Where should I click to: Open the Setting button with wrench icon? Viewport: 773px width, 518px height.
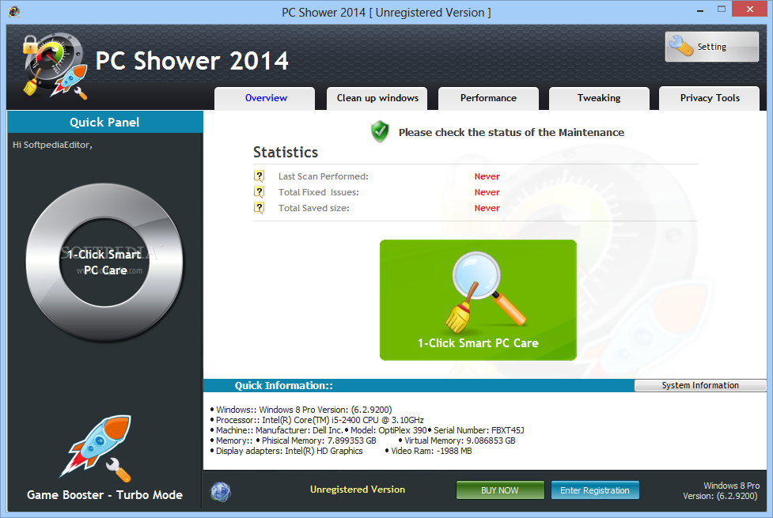[711, 47]
